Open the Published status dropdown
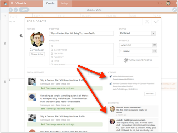The width and height of the screenshot is (178, 133). (x=137, y=33)
